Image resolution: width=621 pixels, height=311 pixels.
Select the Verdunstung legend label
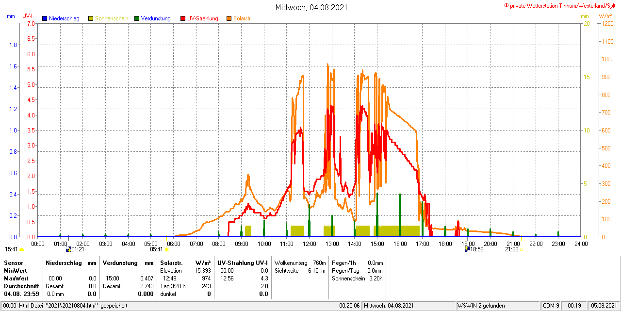[x=156, y=18]
